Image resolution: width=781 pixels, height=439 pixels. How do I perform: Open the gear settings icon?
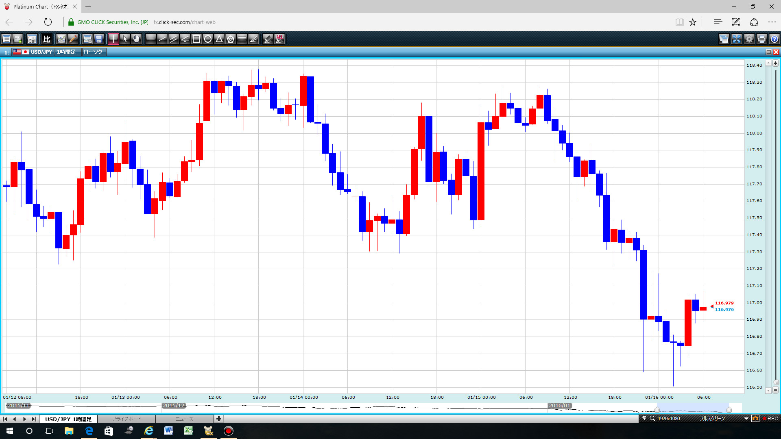(x=749, y=39)
